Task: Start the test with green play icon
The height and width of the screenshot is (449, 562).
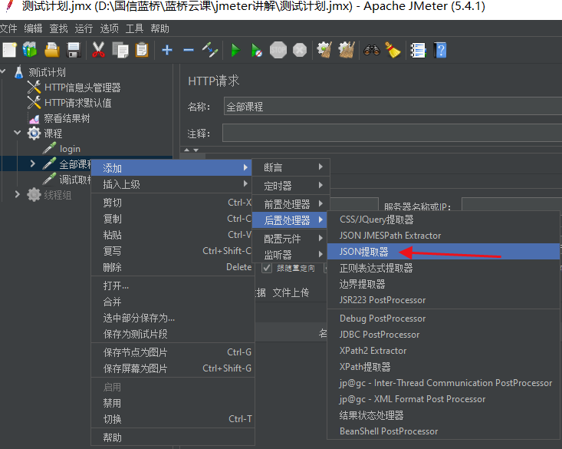Action: [x=235, y=50]
